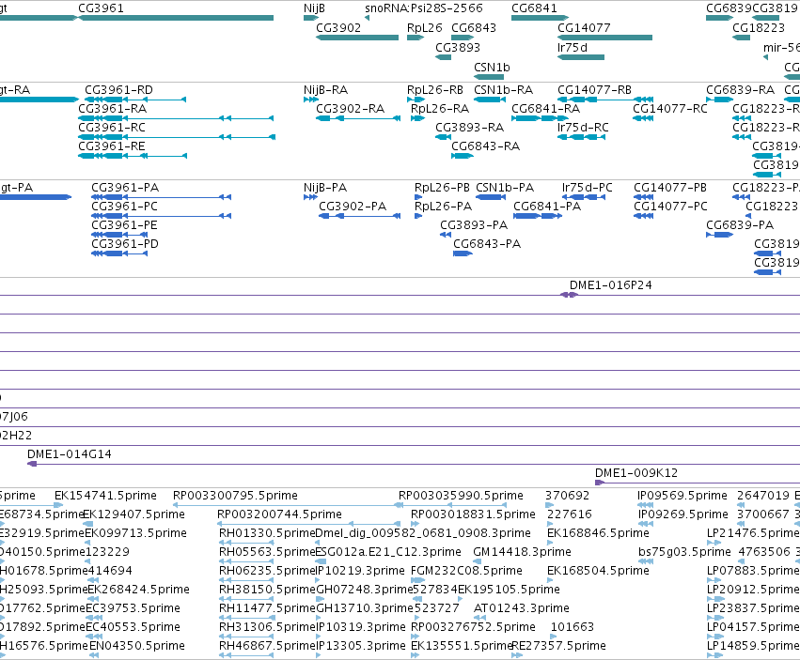Open transcript RpL26-RB

pos(435,90)
